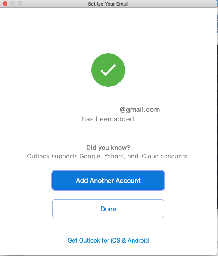The image size is (218, 256).
Task: Click the Set Up Your Email title
Action: (108, 4)
